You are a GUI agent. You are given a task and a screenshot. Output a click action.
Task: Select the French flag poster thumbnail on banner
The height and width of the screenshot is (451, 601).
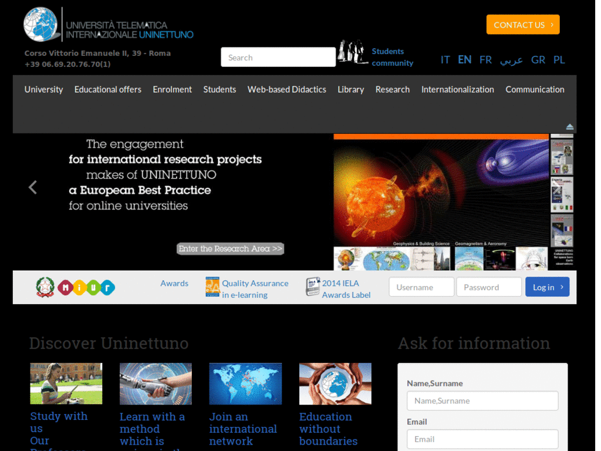click(x=562, y=230)
